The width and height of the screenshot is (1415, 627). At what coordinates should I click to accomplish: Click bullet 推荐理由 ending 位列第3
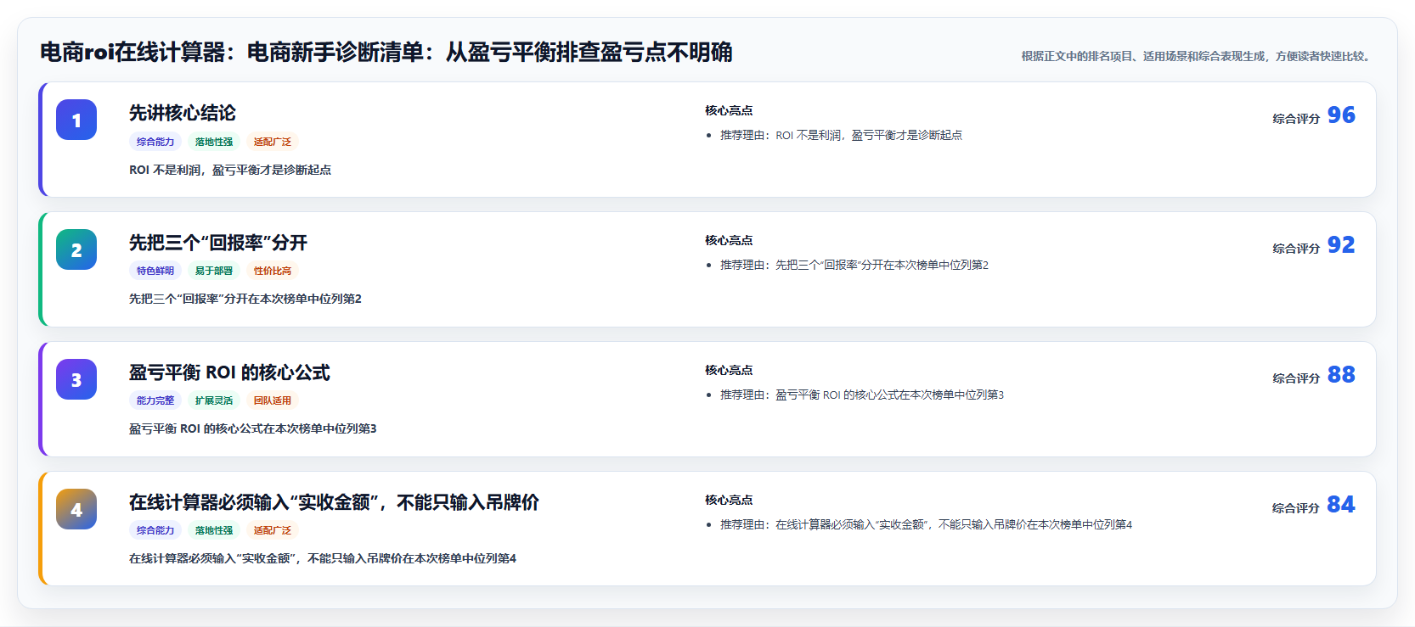(862, 395)
